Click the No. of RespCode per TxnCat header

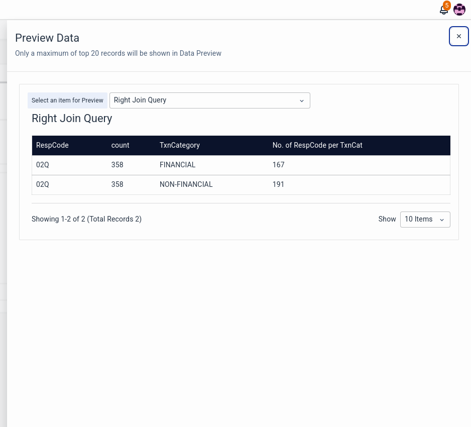point(317,145)
